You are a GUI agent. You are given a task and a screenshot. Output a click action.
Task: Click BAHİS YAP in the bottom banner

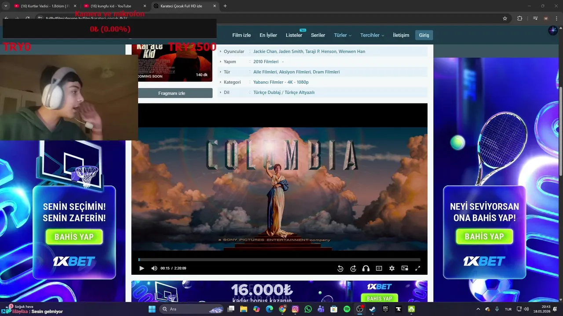click(379, 298)
